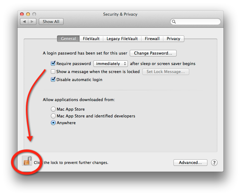This screenshot has height=196, width=241.
Task: Click the Change Password button
Action: [153, 53]
